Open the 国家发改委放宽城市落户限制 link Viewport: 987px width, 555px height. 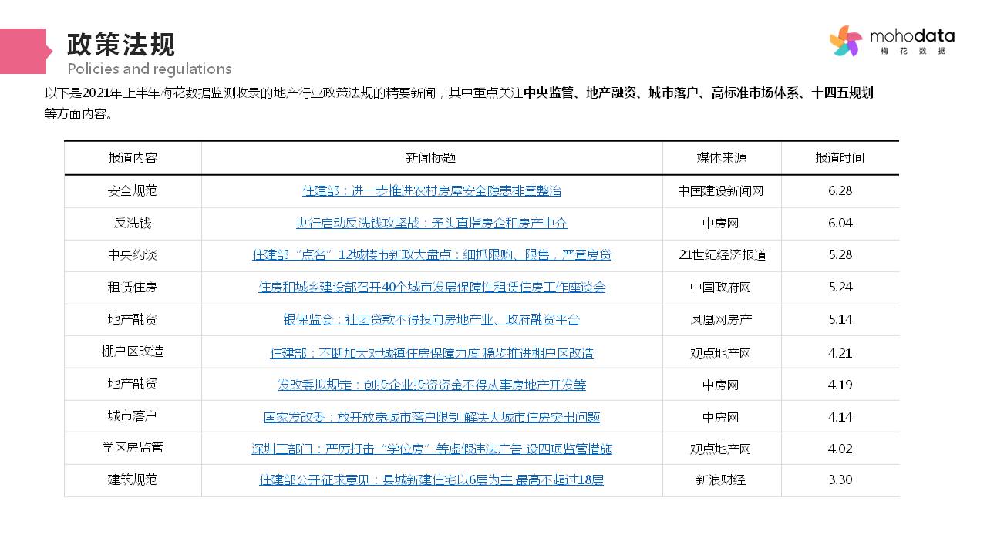[x=432, y=417]
